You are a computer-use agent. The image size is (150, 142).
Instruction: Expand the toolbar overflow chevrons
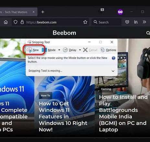click(144, 22)
